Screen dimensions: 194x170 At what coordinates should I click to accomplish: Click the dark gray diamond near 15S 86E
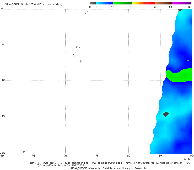click(166, 114)
